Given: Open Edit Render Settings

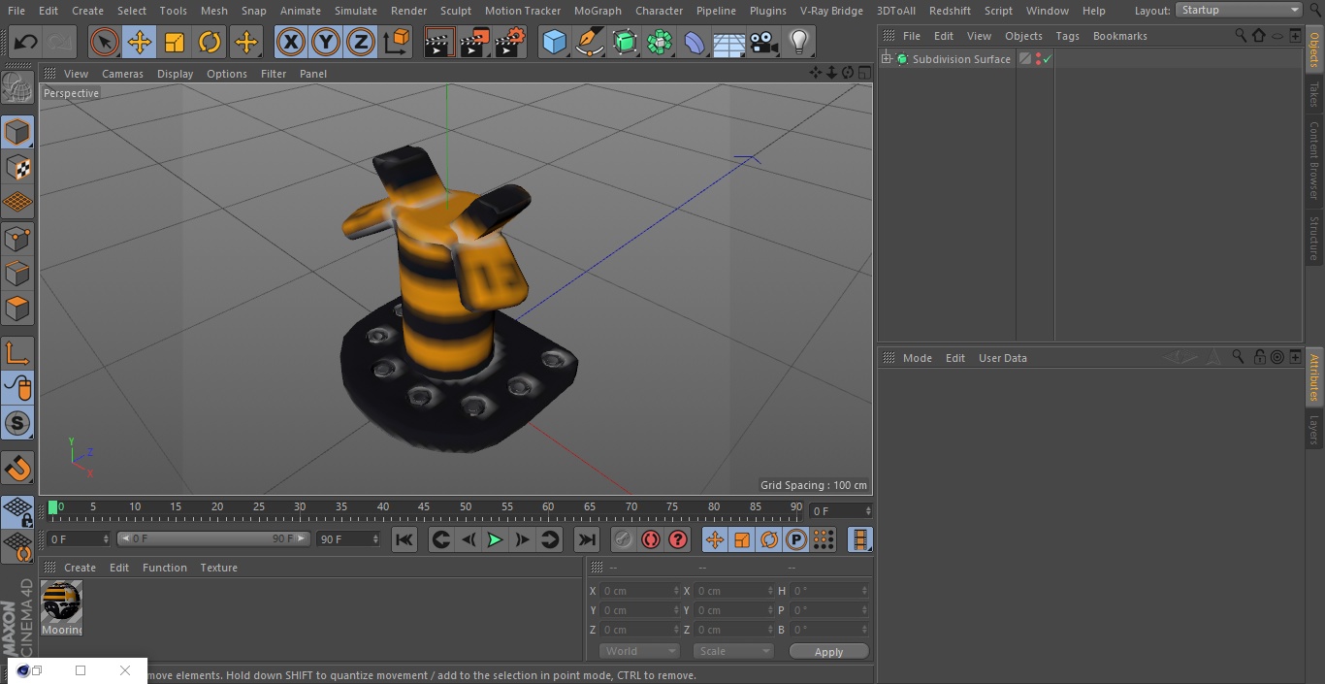Looking at the screenshot, I should tap(510, 42).
